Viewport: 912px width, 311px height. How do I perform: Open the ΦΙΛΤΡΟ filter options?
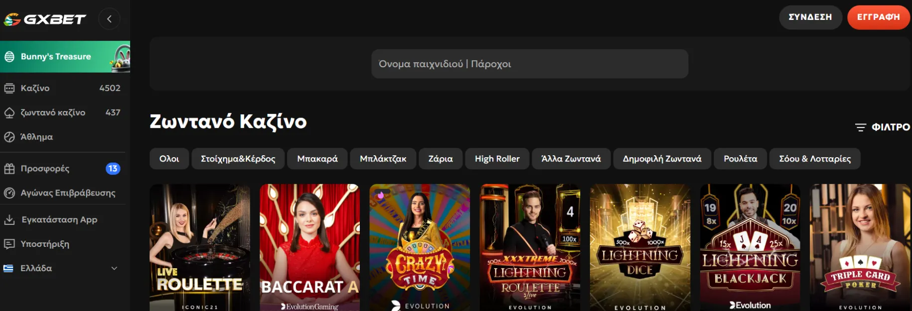click(x=883, y=127)
